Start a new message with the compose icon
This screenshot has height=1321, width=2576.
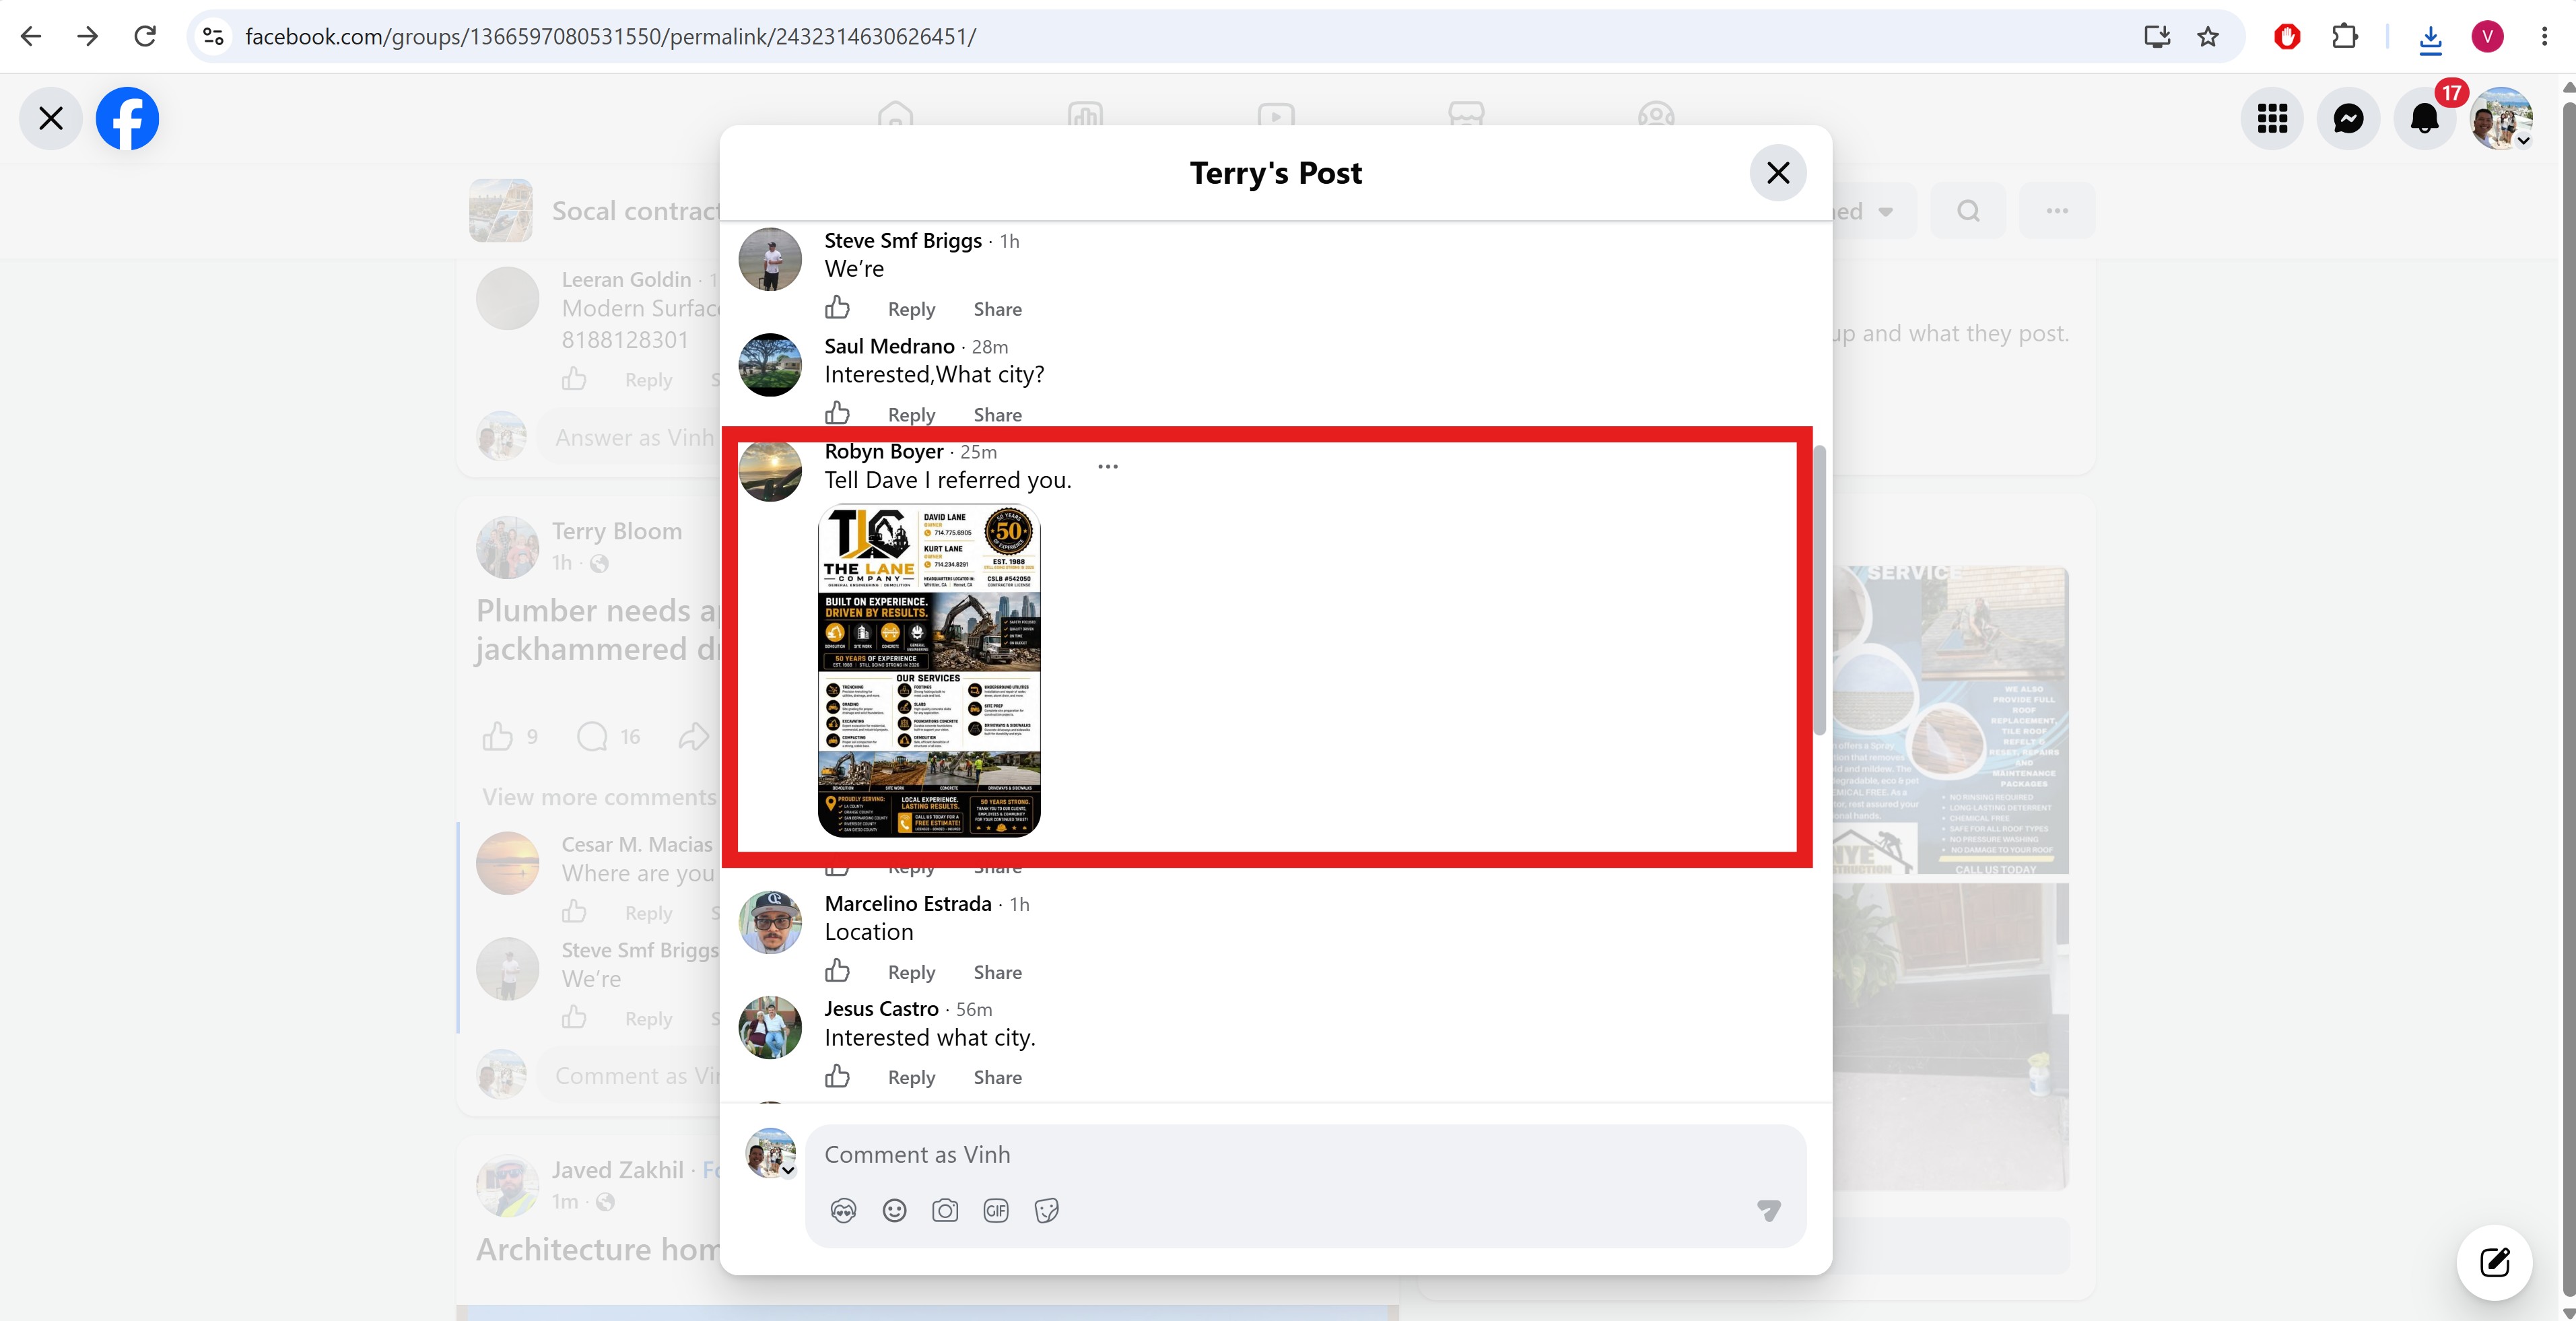pyautogui.click(x=2495, y=1262)
